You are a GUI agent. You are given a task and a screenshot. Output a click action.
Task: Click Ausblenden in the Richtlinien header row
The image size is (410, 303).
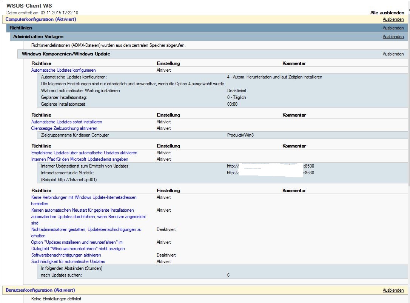(x=393, y=28)
